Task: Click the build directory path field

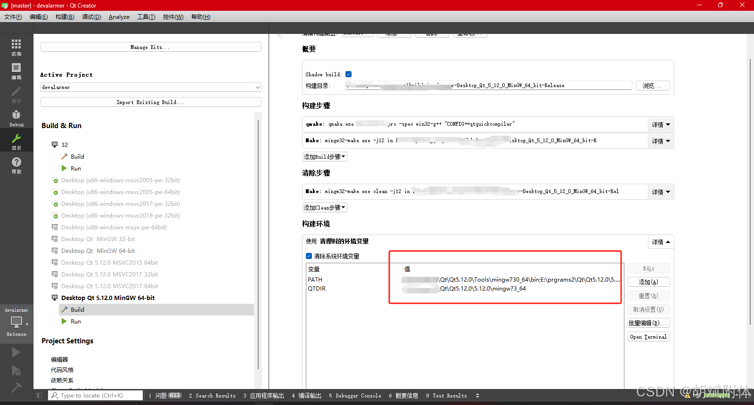Action: tap(488, 85)
